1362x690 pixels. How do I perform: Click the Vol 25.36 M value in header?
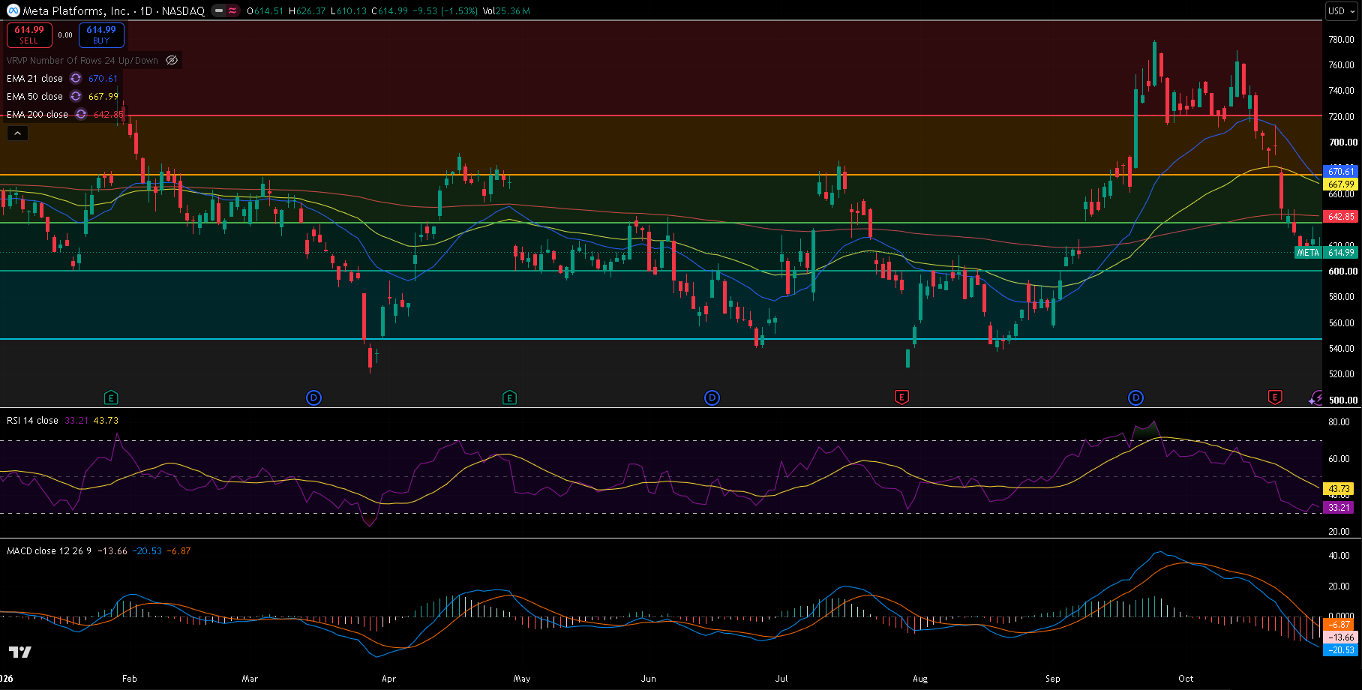tap(506, 11)
